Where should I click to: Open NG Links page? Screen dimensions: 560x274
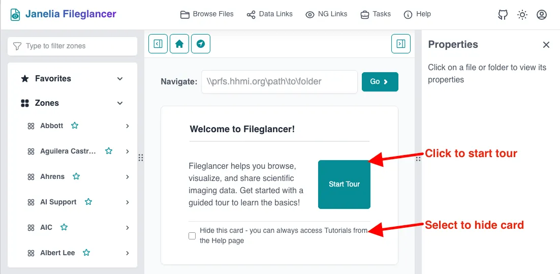326,14
